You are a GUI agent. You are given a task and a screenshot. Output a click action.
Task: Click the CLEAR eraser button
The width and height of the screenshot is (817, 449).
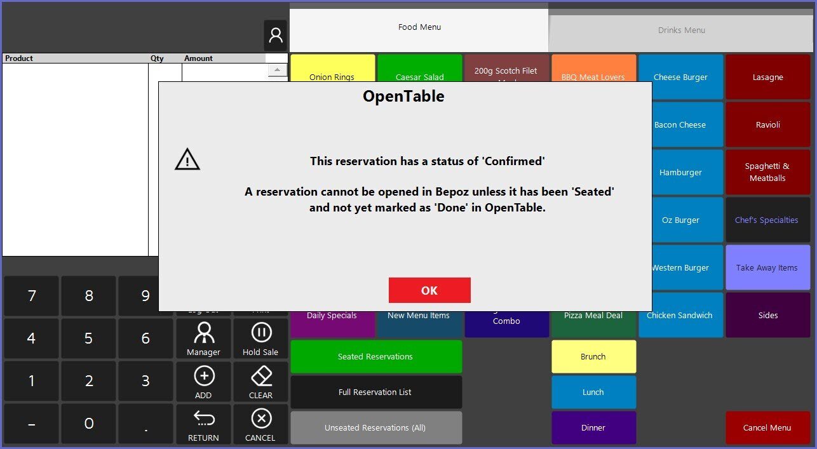[x=260, y=382]
